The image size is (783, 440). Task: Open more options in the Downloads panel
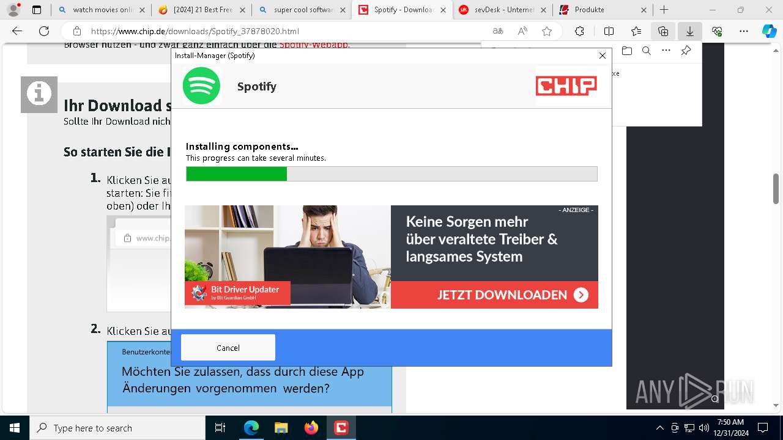666,51
